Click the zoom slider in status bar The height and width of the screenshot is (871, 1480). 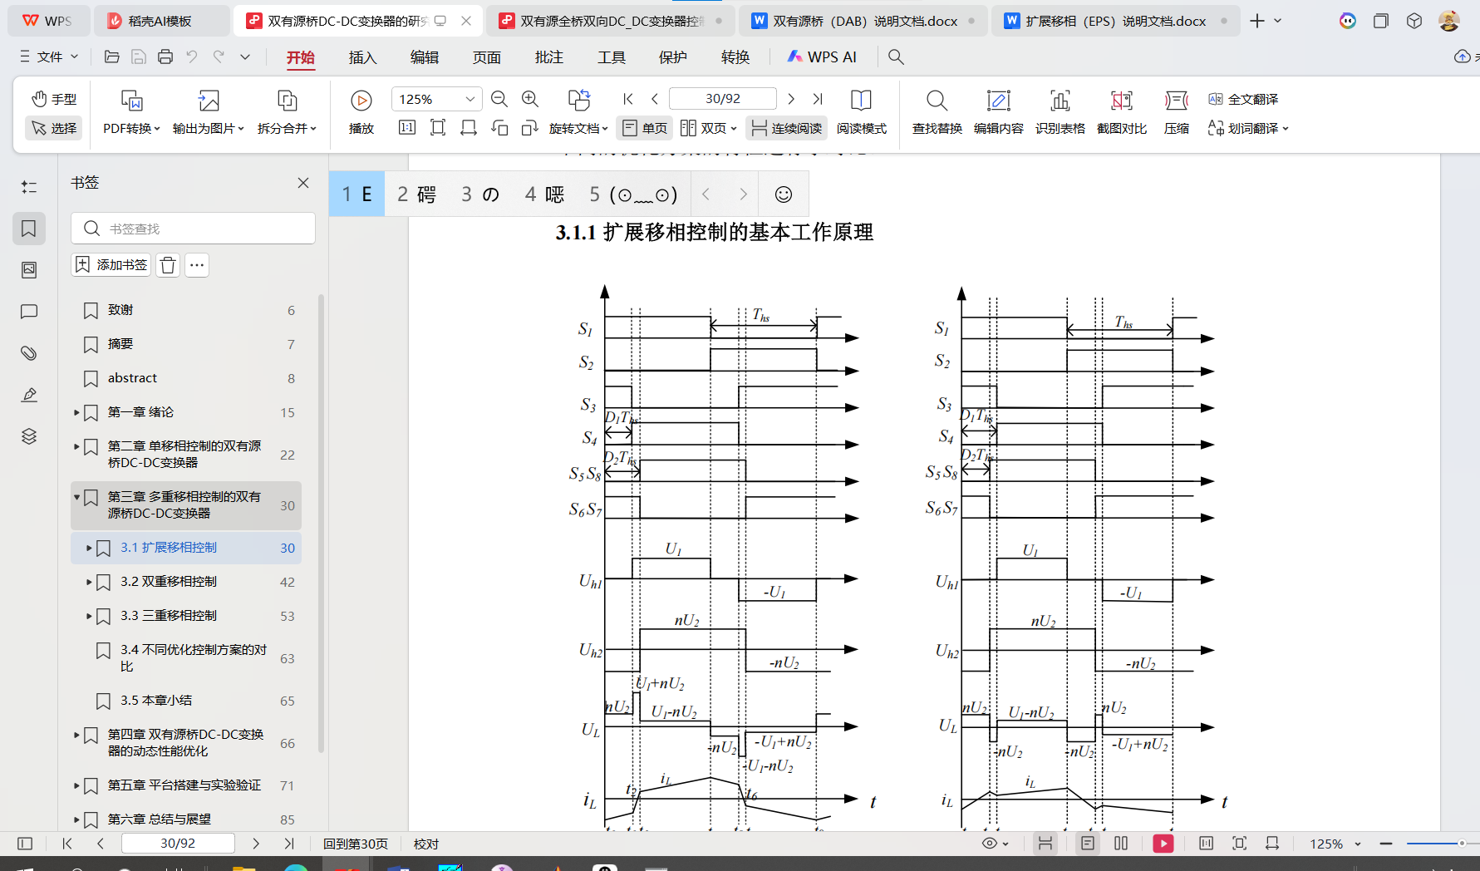[1433, 844]
